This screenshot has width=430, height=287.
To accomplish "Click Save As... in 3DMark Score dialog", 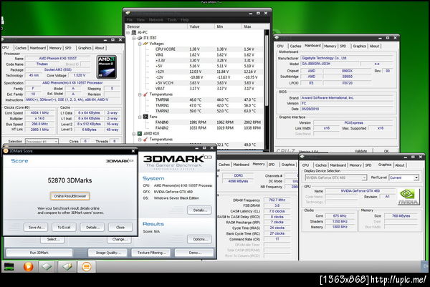I will click(37, 228).
